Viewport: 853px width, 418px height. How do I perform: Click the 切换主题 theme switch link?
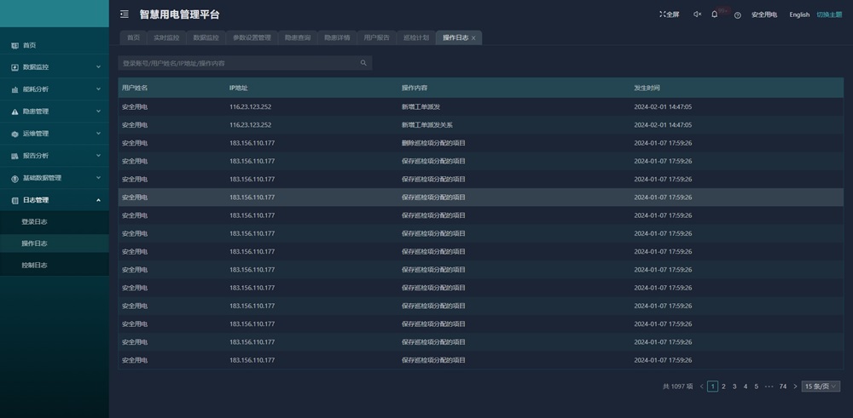coord(829,14)
